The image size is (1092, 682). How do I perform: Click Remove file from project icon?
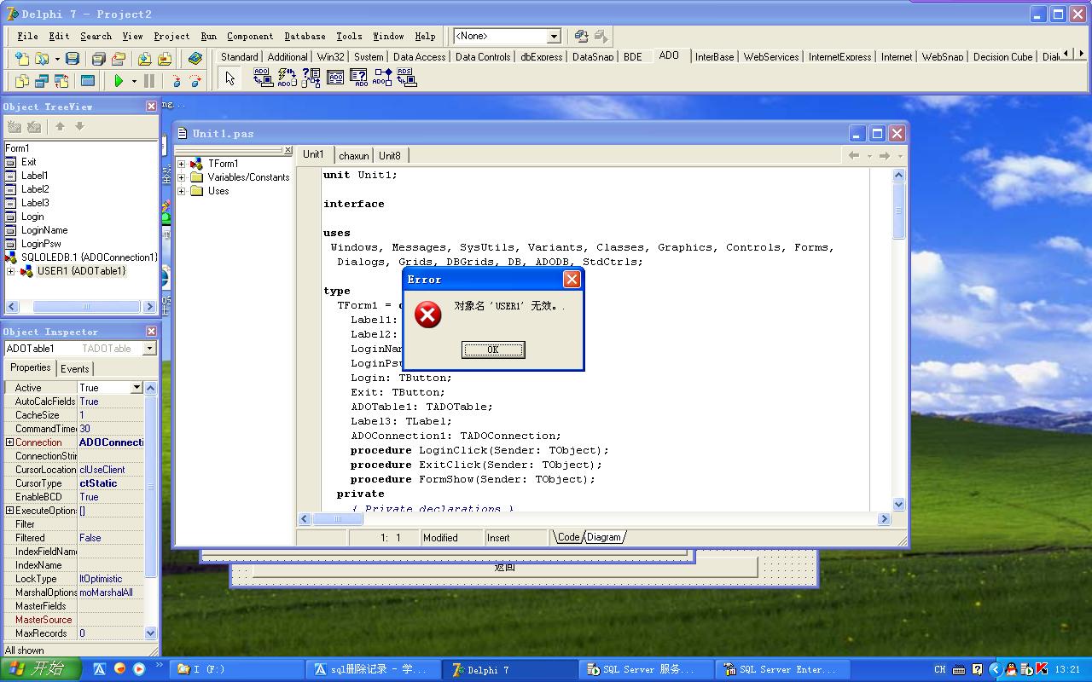pos(165,59)
